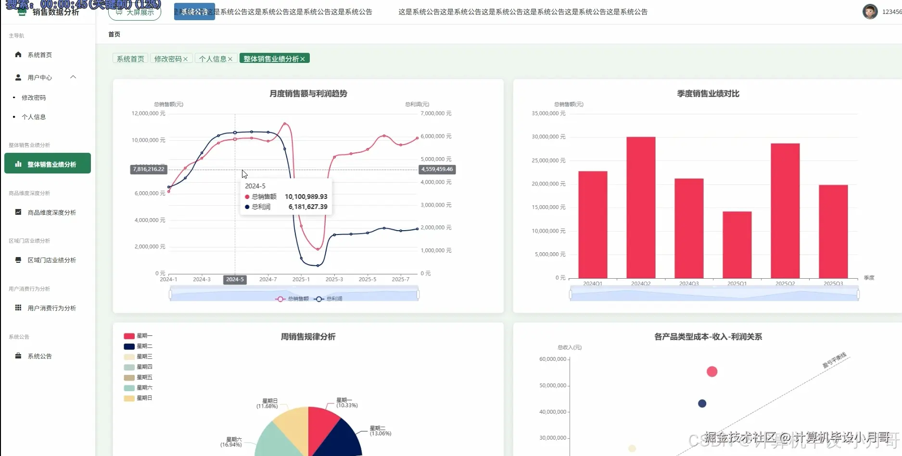
Task: Select 系统首页 sidebar text
Action: click(x=40, y=55)
